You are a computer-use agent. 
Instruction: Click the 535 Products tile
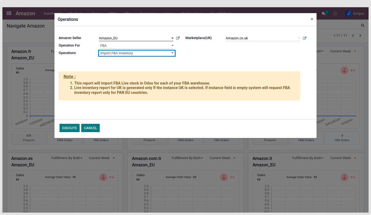point(29,138)
